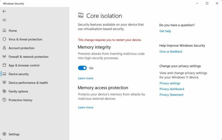Image resolution: width=222 pixels, height=140 pixels.
Task: Click the Device performance & health heart icon
Action: coord(4,83)
